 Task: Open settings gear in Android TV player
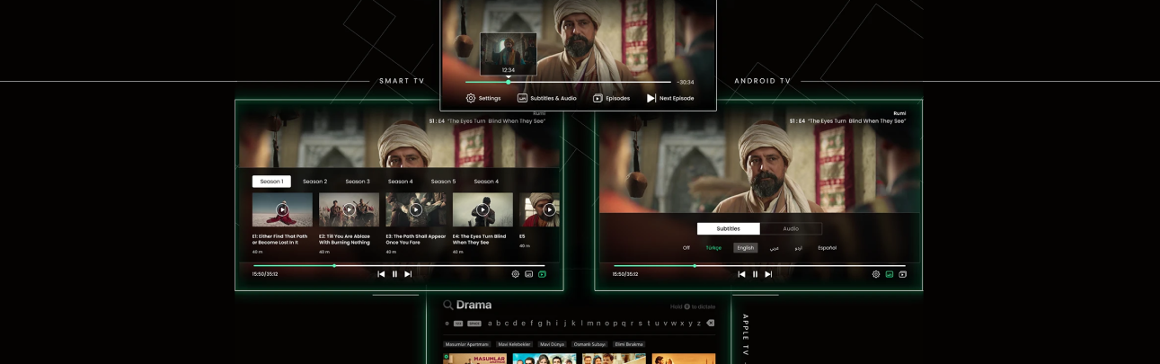(876, 274)
